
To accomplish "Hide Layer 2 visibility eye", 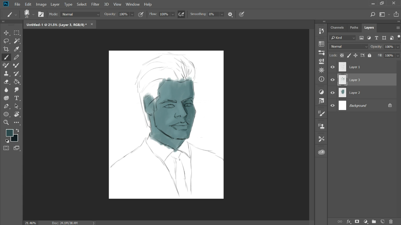I will pyautogui.click(x=333, y=92).
